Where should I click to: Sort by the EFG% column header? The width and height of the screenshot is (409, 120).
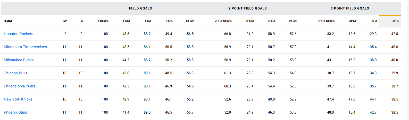click(190, 21)
